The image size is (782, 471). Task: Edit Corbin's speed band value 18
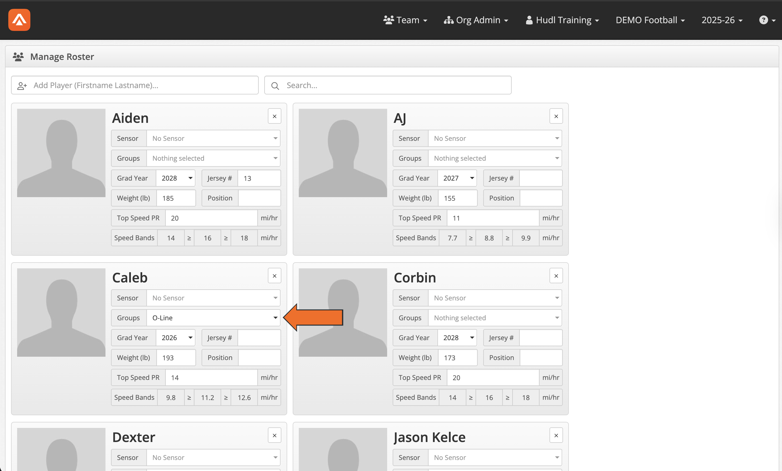(x=526, y=398)
